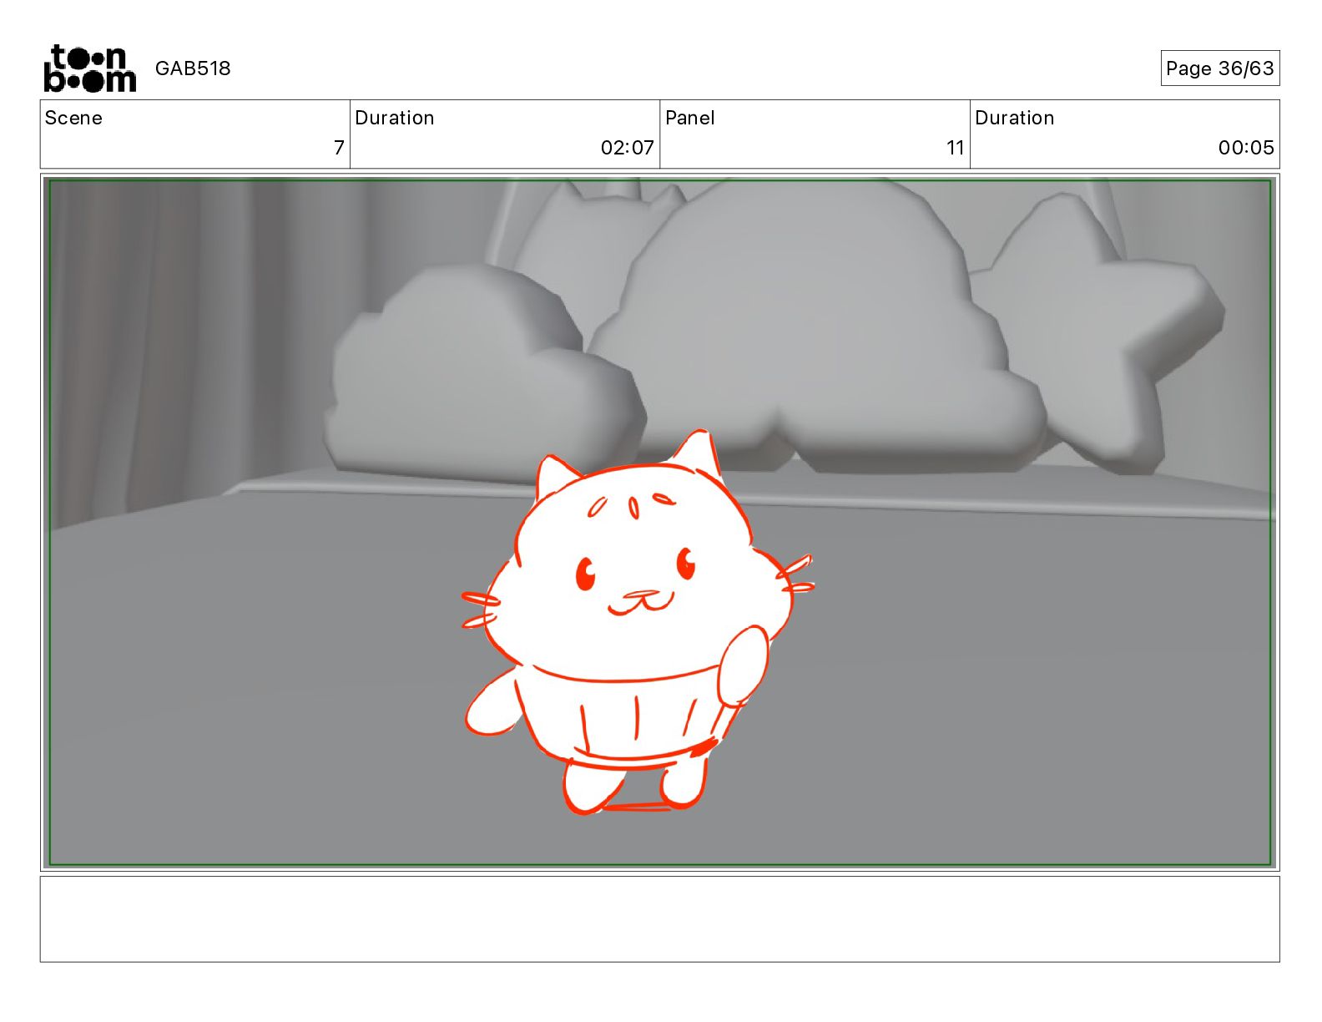Click the Scene header label

point(73,118)
